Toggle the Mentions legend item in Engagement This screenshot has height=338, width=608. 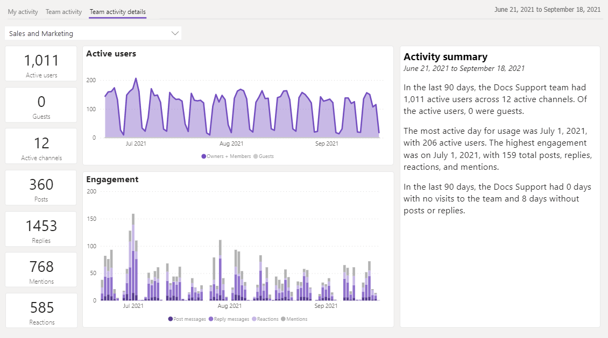point(294,319)
